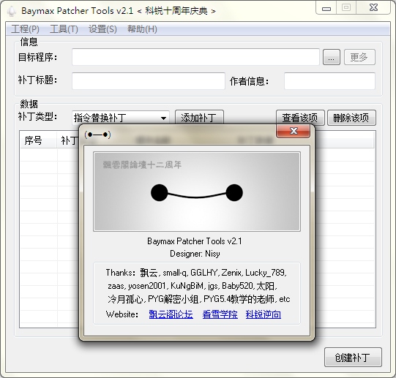This screenshot has height=378, width=396.
Task: Open the 帮助(H) menu
Action: click(x=142, y=29)
